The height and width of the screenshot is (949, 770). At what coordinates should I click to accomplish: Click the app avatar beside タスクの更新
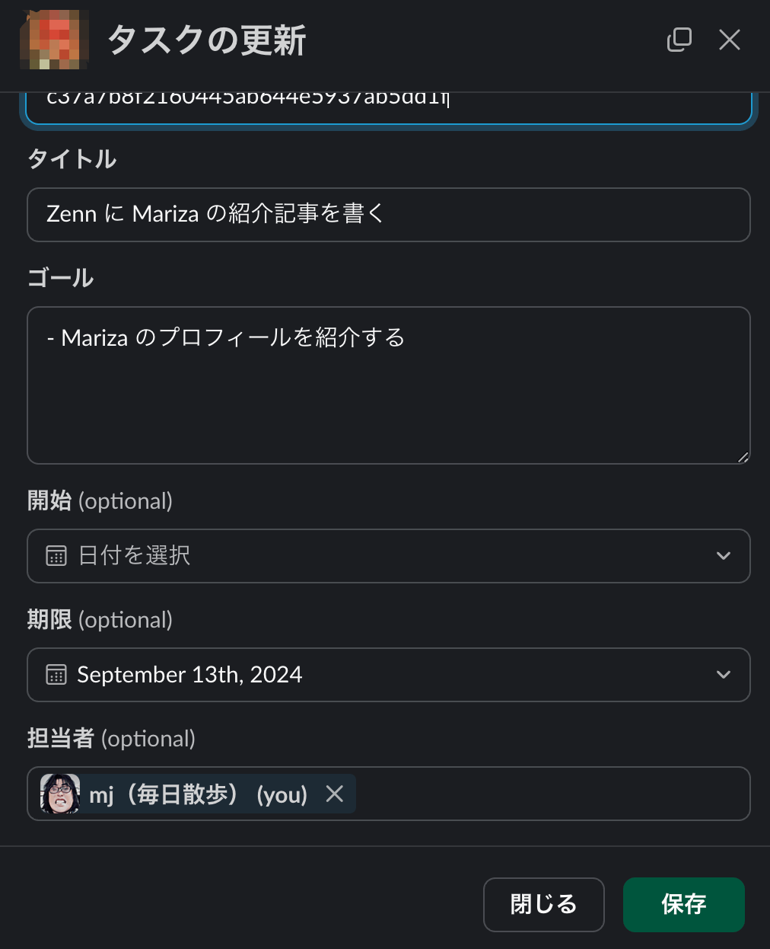point(54,40)
